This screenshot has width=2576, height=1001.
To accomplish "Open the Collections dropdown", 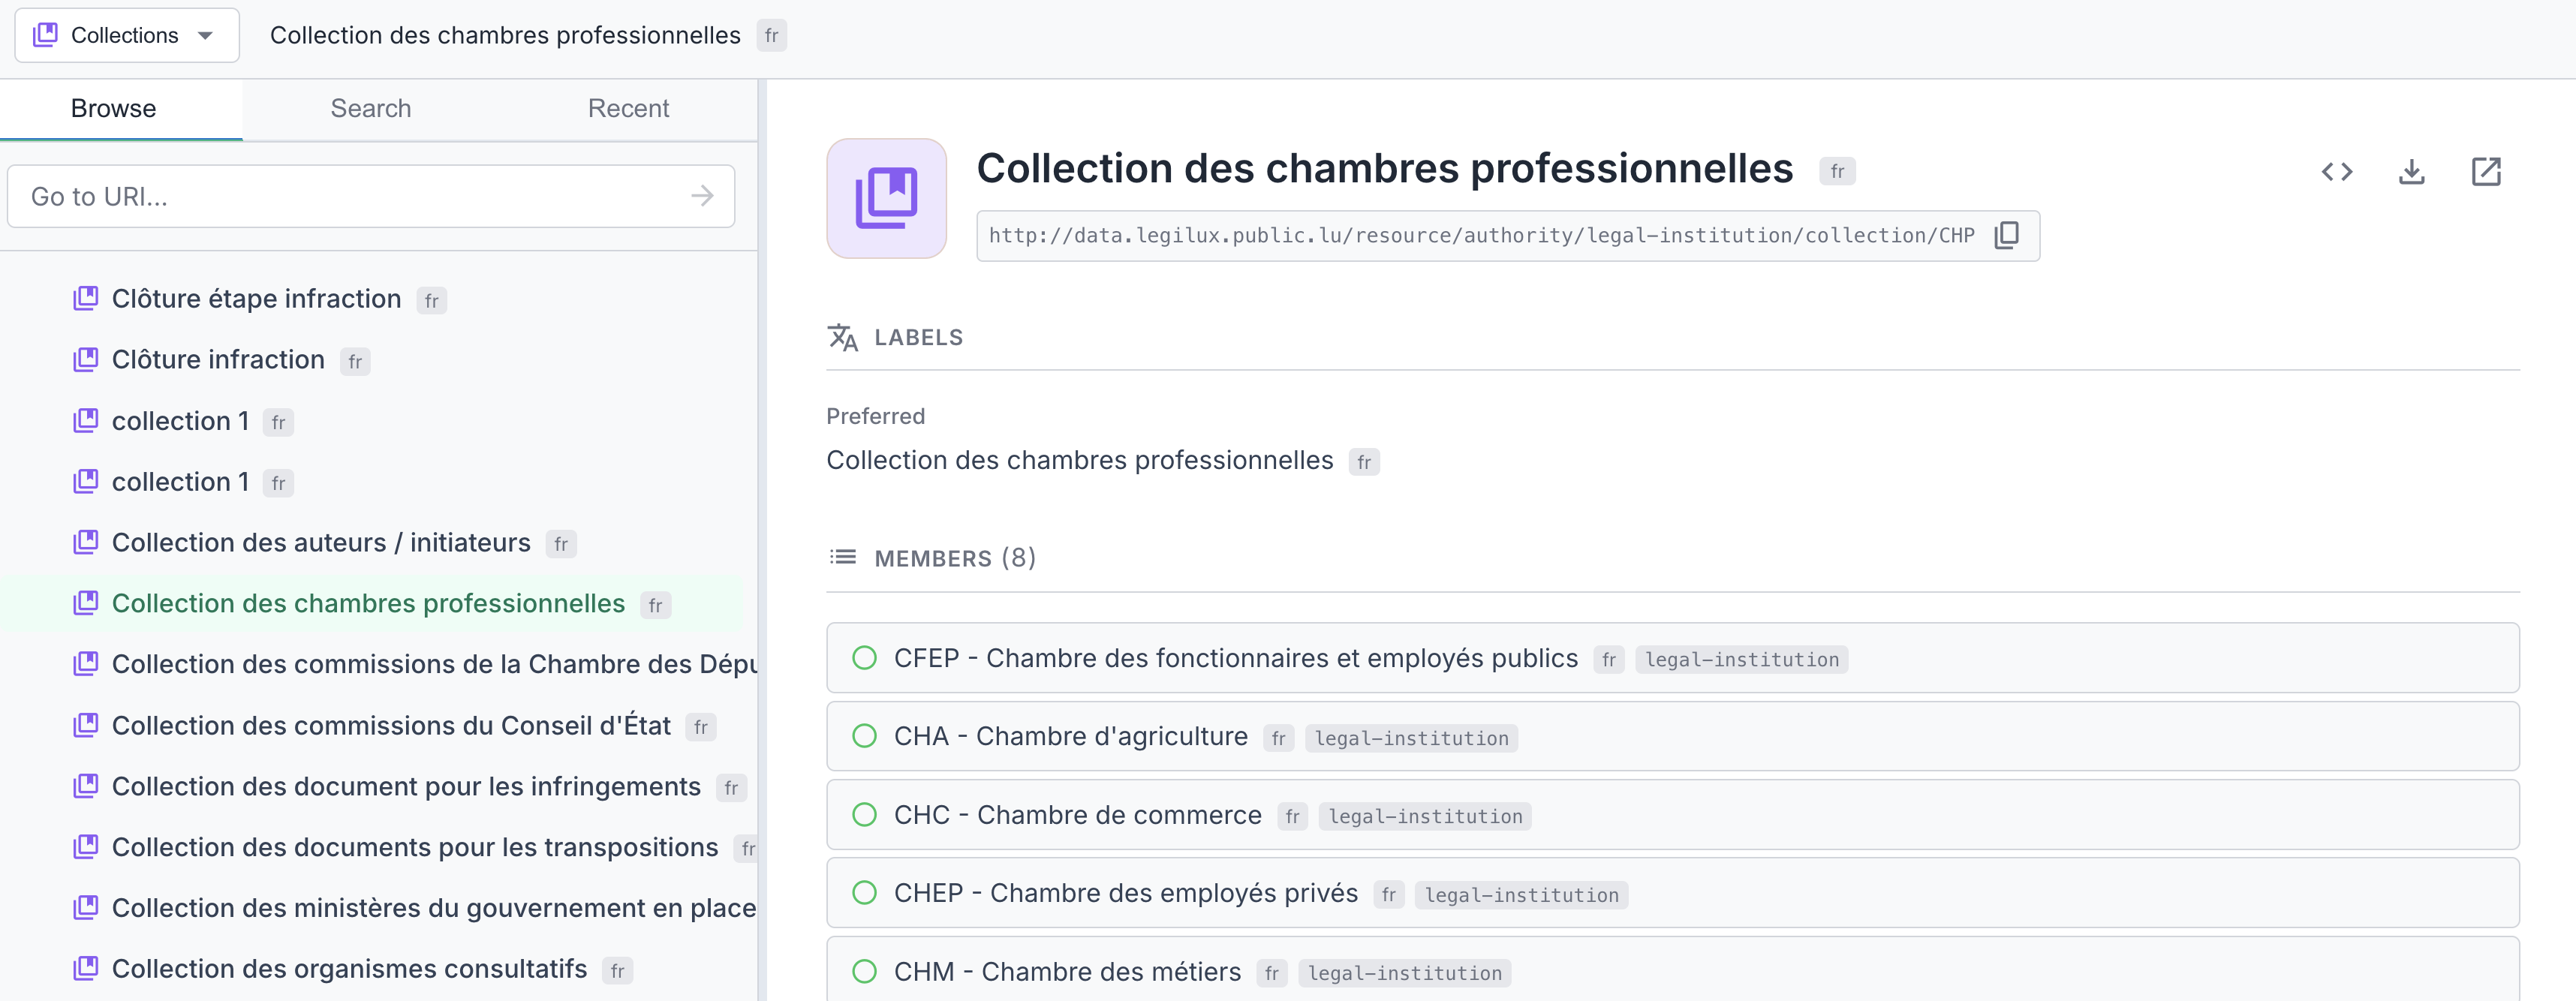I will tap(127, 35).
